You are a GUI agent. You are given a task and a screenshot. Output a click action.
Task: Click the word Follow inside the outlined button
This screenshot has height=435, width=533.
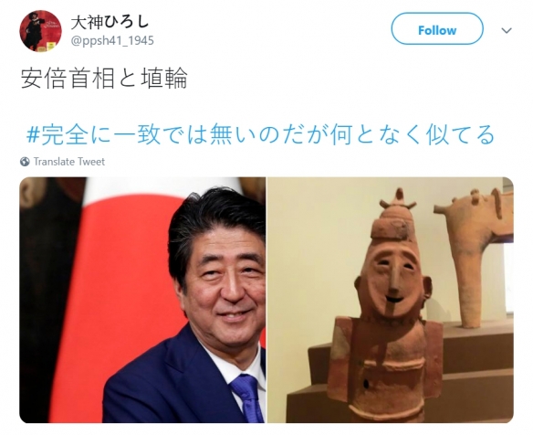(437, 30)
